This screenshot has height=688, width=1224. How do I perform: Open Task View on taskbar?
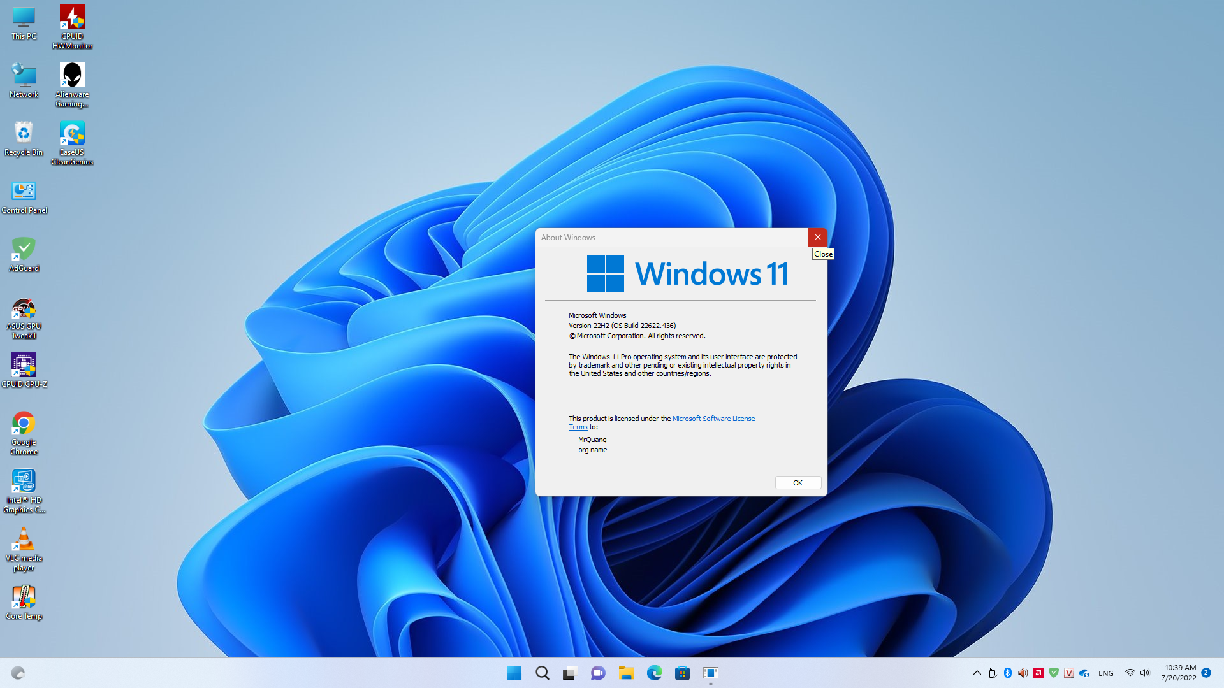point(570,673)
